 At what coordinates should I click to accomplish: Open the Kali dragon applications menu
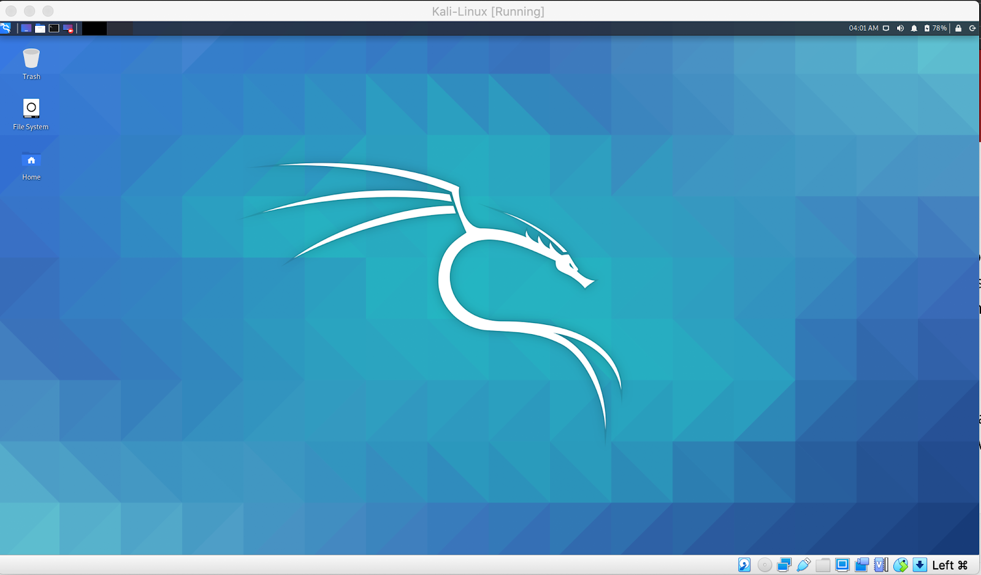[6, 28]
